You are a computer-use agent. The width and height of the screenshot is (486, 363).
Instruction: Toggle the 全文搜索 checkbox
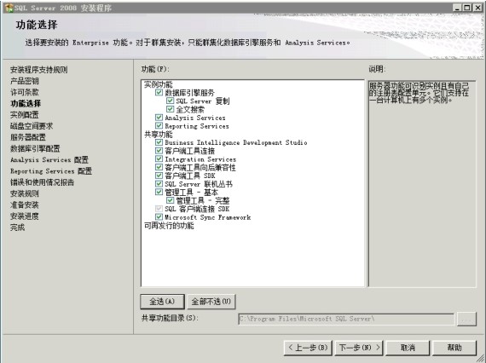pyautogui.click(x=170, y=109)
